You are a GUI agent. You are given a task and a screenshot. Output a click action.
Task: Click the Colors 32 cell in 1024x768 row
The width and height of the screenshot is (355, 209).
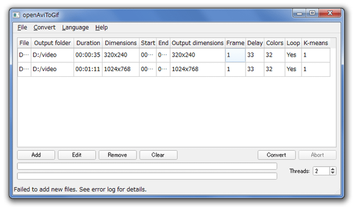pos(275,69)
